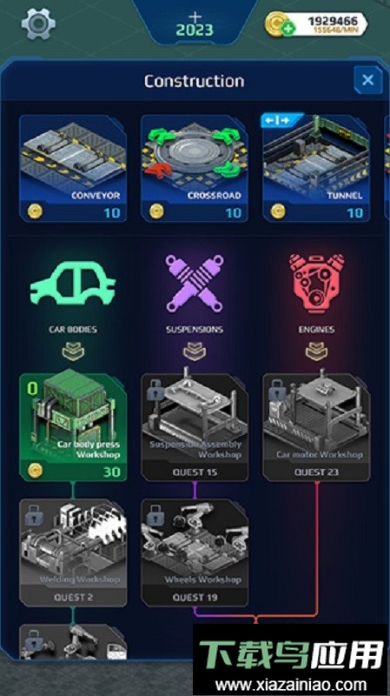Image resolution: width=390 pixels, height=696 pixels.
Task: Choose the Tunnel construction card
Action: [x=316, y=168]
